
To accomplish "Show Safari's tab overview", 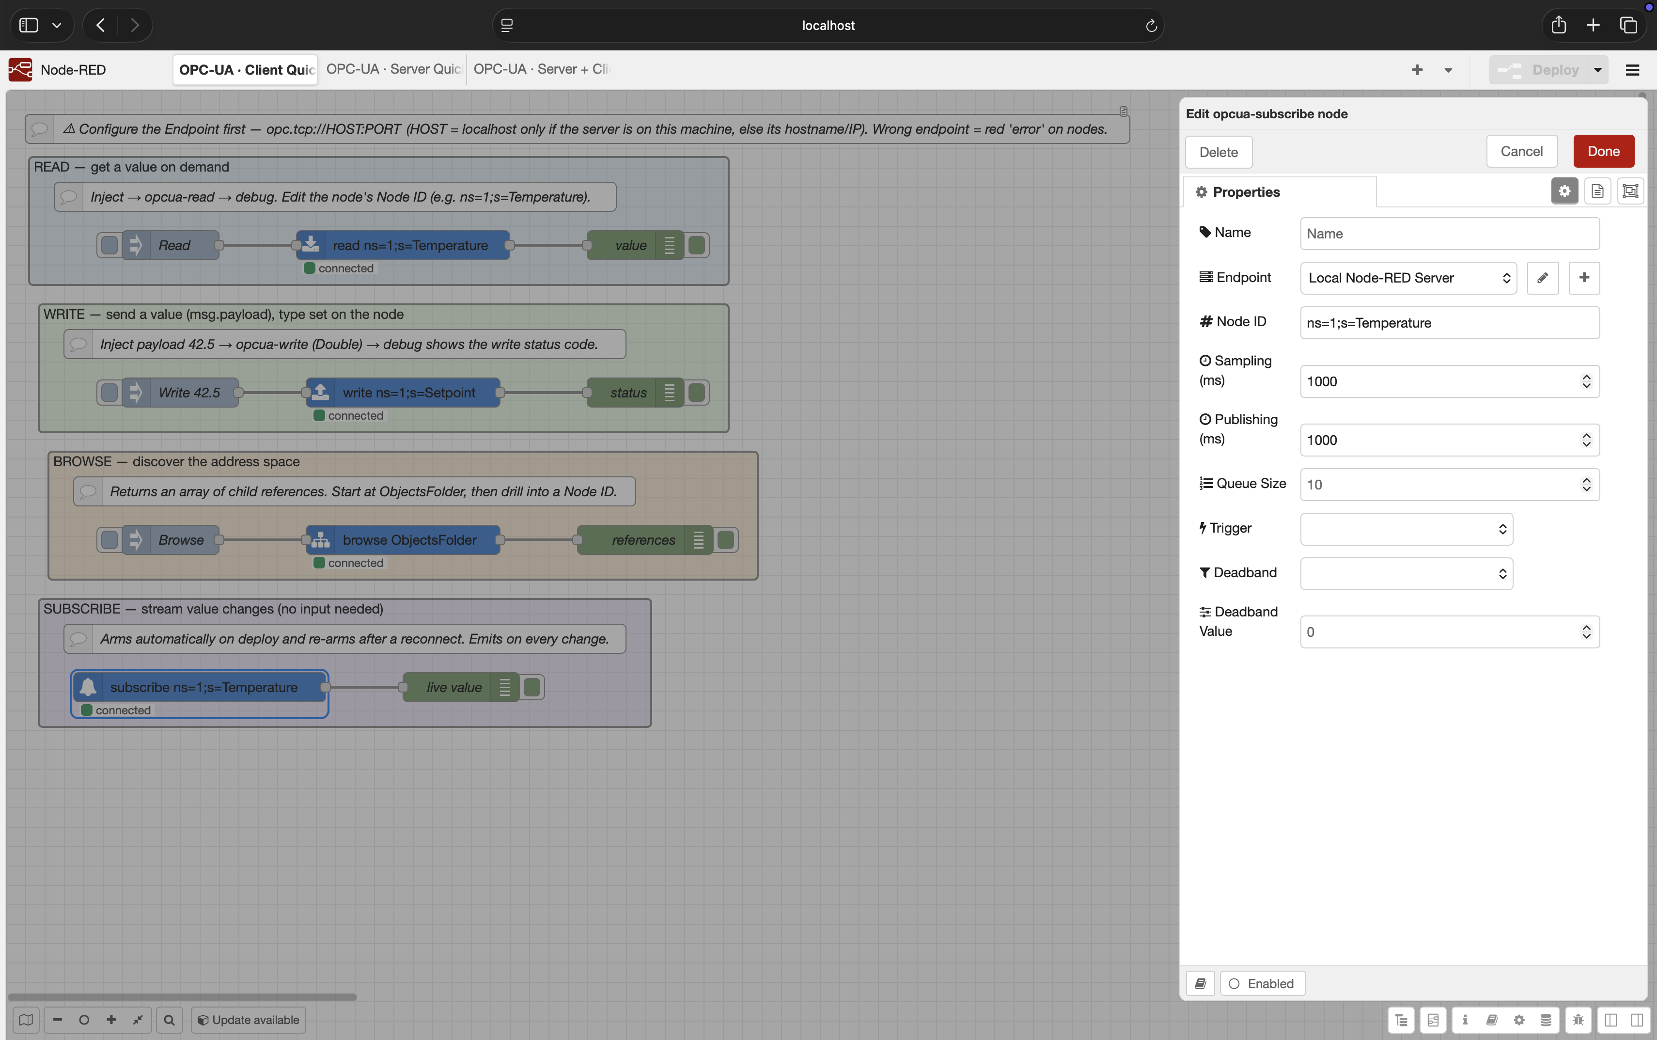I will click(1628, 26).
